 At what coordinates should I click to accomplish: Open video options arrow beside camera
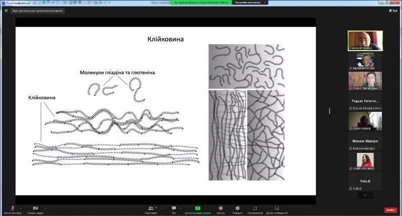point(45,208)
